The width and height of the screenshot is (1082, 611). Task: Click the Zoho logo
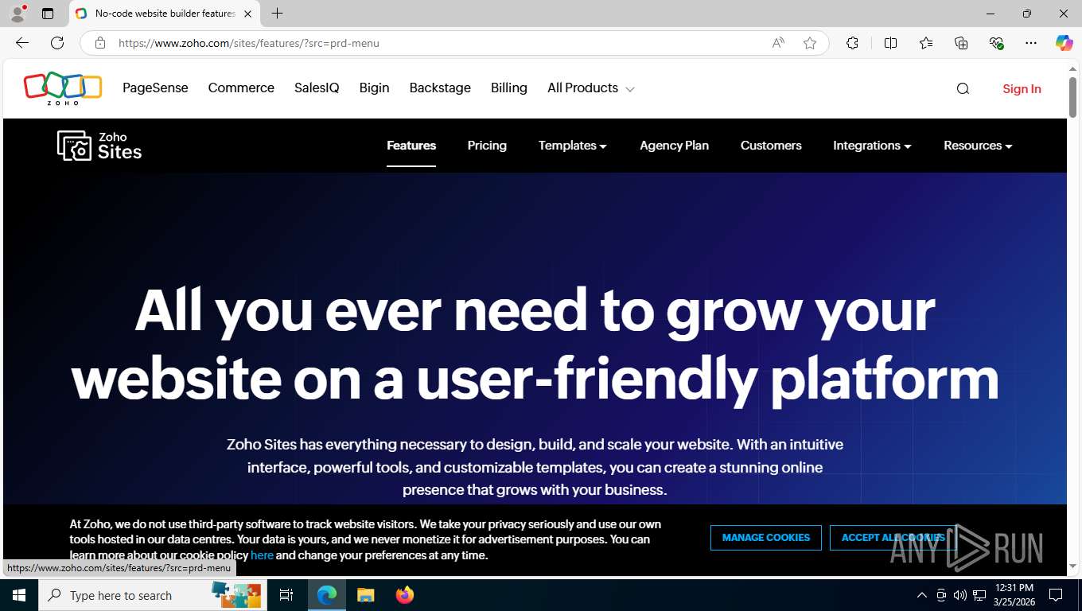[63, 88]
